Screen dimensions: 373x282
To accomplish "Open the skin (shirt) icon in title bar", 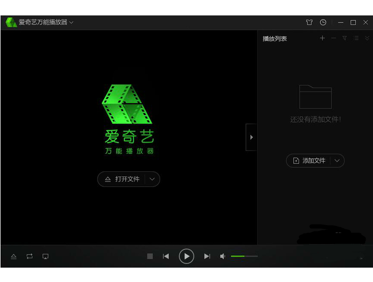I will (309, 22).
